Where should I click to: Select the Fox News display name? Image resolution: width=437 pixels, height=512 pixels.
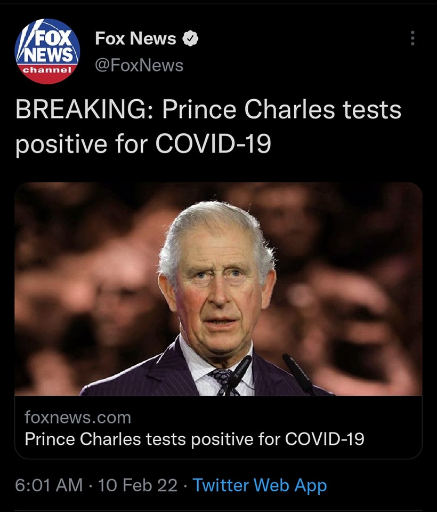coord(135,38)
